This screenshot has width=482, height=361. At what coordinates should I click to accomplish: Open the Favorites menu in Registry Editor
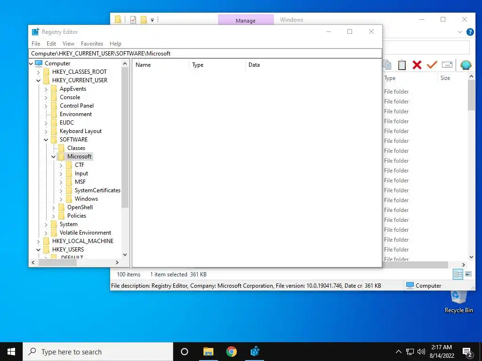point(92,44)
